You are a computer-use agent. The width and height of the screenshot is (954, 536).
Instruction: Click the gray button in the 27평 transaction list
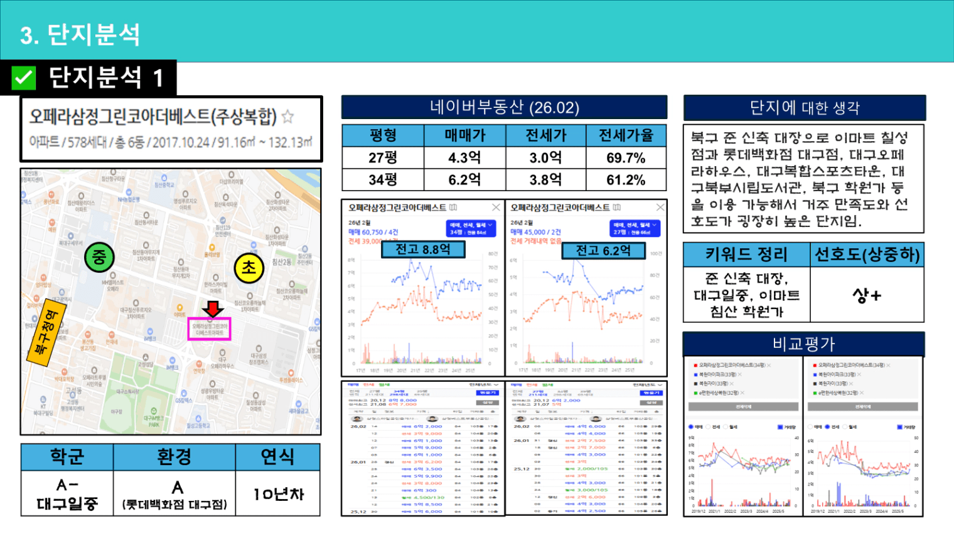click(651, 402)
